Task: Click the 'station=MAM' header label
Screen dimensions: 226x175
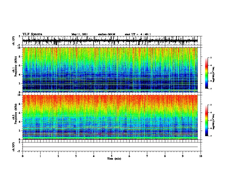Action: tap(106, 34)
